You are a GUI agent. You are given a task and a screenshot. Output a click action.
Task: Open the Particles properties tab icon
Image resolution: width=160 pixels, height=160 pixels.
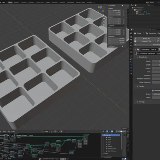(131, 62)
